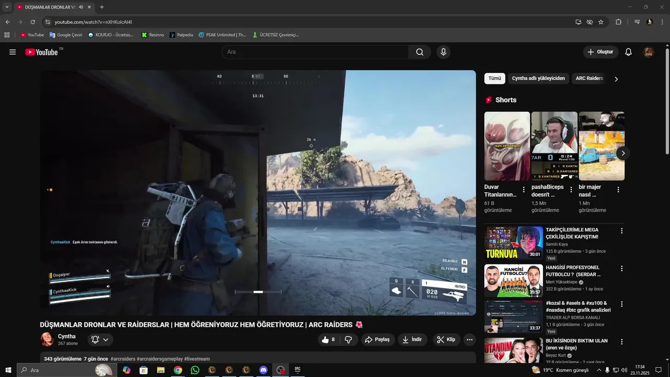Click the #arcraiders hashtag
670x377 pixels.
point(123,359)
